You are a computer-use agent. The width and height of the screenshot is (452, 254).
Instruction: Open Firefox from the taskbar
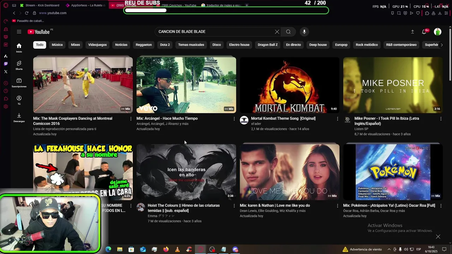166,249
